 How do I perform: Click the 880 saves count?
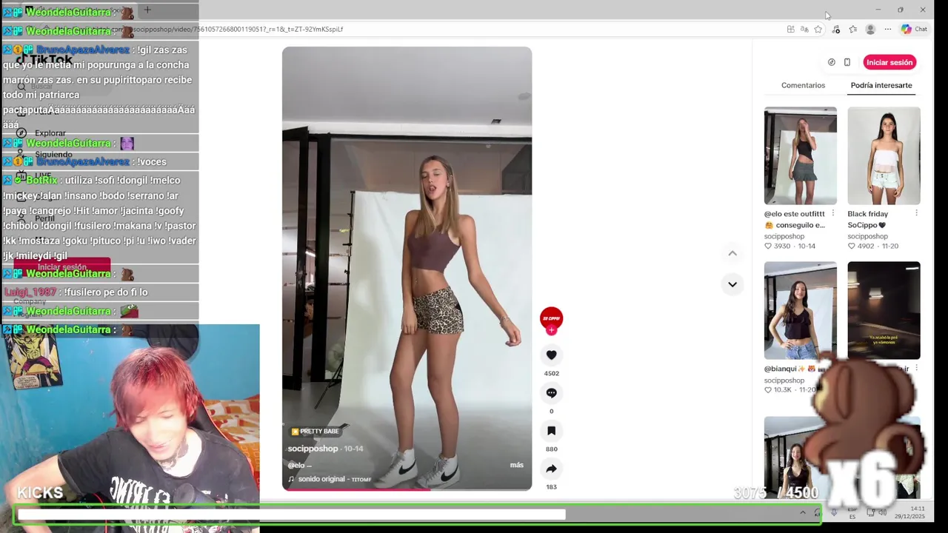click(551, 449)
